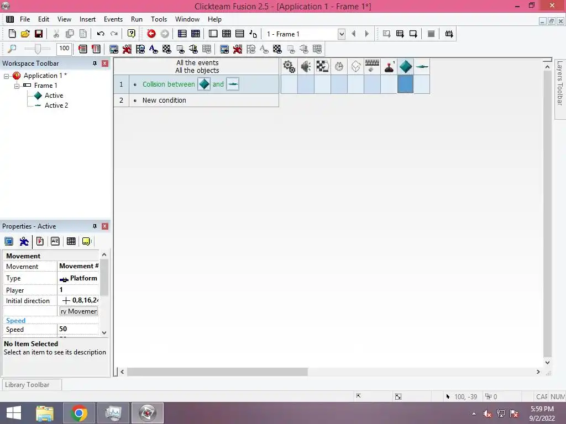Open the Storyboard editor icon

click(x=182, y=34)
